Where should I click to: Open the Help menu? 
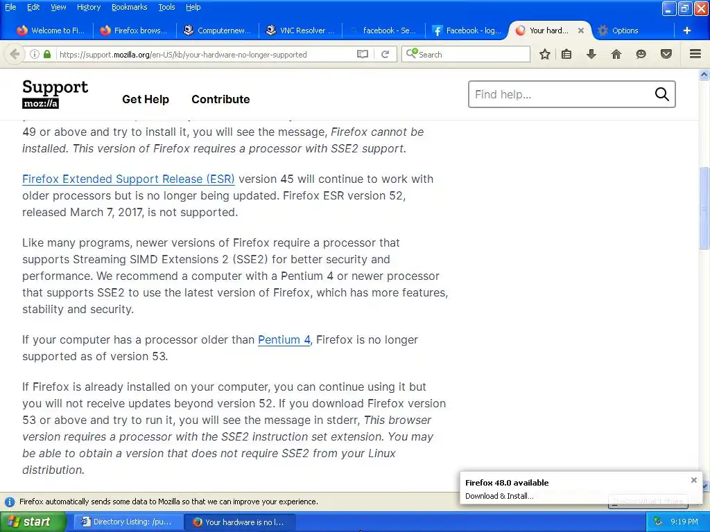click(x=193, y=7)
